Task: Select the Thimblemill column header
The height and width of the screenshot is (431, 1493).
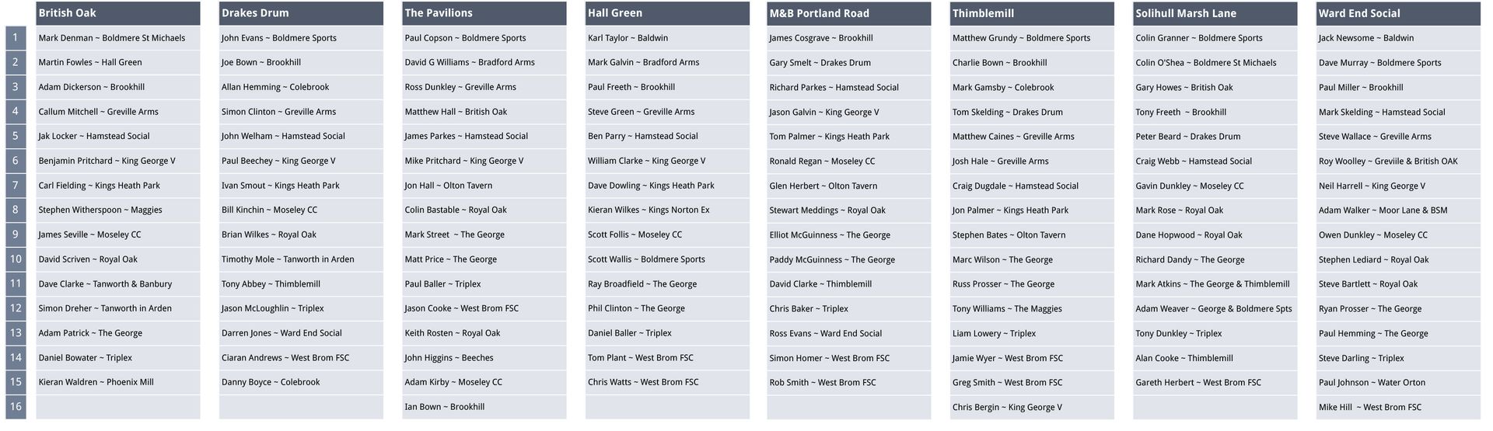Action: point(1032,13)
